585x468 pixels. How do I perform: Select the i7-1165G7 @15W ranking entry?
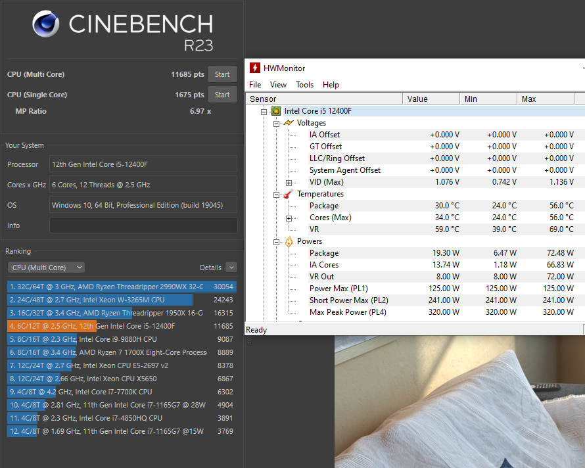(x=122, y=431)
